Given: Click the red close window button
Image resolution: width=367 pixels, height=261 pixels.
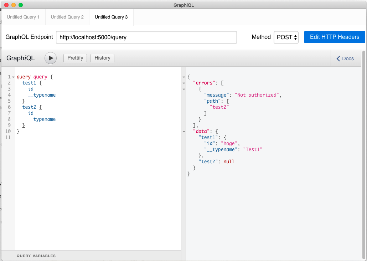Looking at the screenshot, I should pyautogui.click(x=6, y=5).
